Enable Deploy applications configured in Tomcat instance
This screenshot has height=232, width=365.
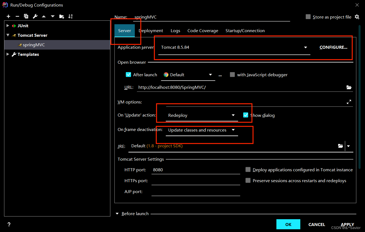[x=248, y=170]
